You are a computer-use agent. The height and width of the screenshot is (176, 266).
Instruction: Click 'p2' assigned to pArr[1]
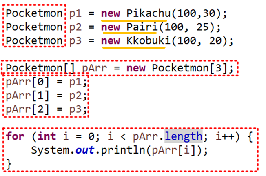point(75,96)
